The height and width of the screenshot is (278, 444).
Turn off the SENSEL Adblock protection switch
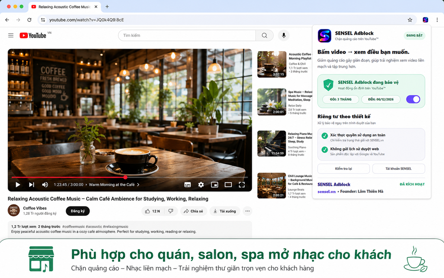(413, 99)
